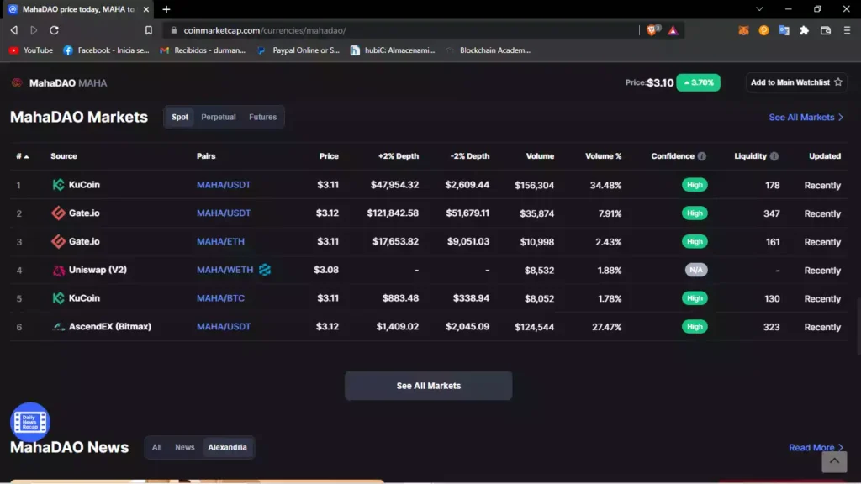
Task: Select the Spot markets filter
Action: 180,118
